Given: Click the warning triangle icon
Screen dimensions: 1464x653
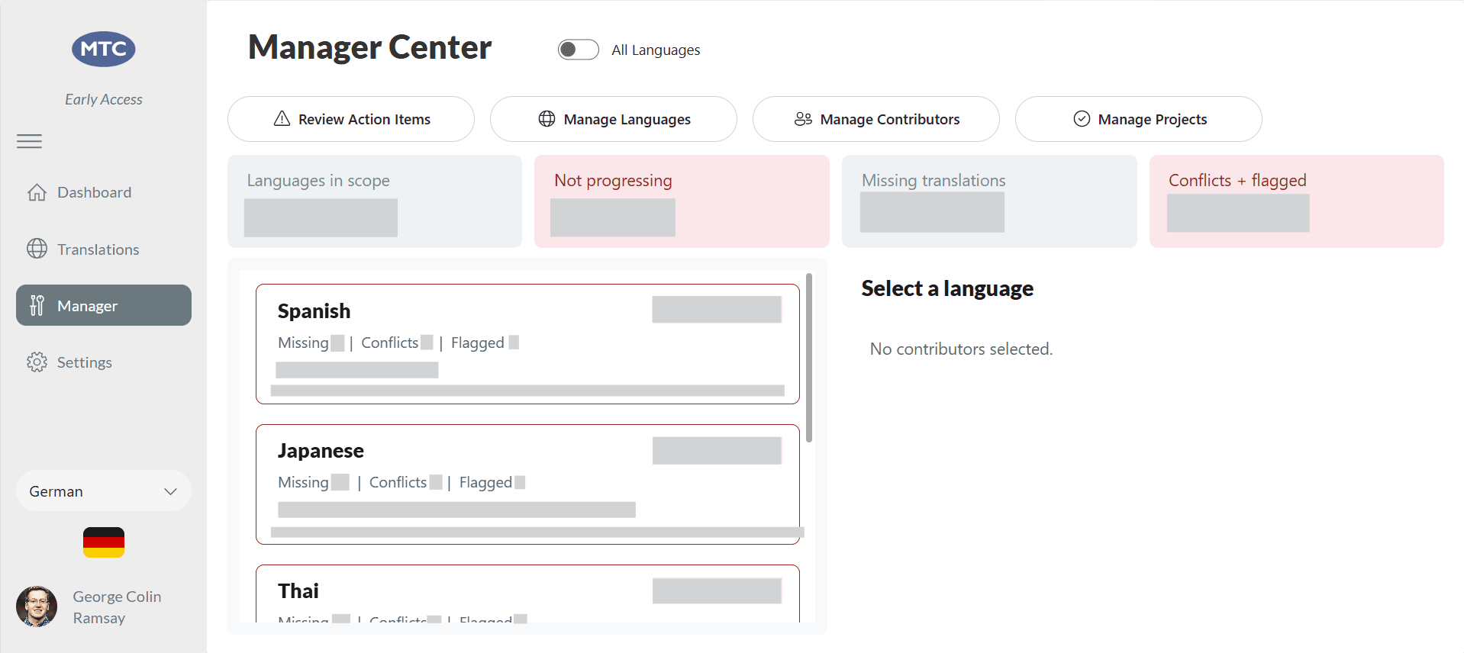Looking at the screenshot, I should 282,118.
